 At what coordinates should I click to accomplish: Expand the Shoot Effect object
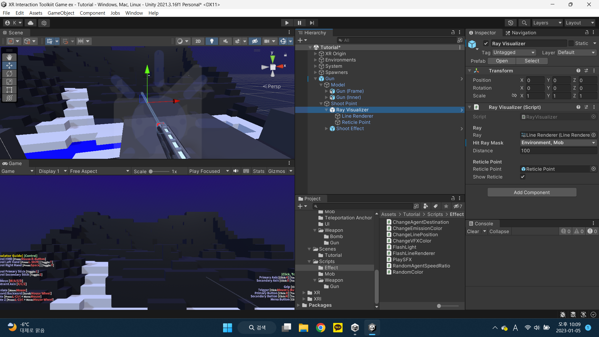pos(326,129)
